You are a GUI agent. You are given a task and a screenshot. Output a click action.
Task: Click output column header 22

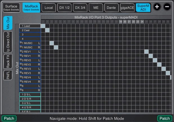pyautogui.click(x=133, y=22)
